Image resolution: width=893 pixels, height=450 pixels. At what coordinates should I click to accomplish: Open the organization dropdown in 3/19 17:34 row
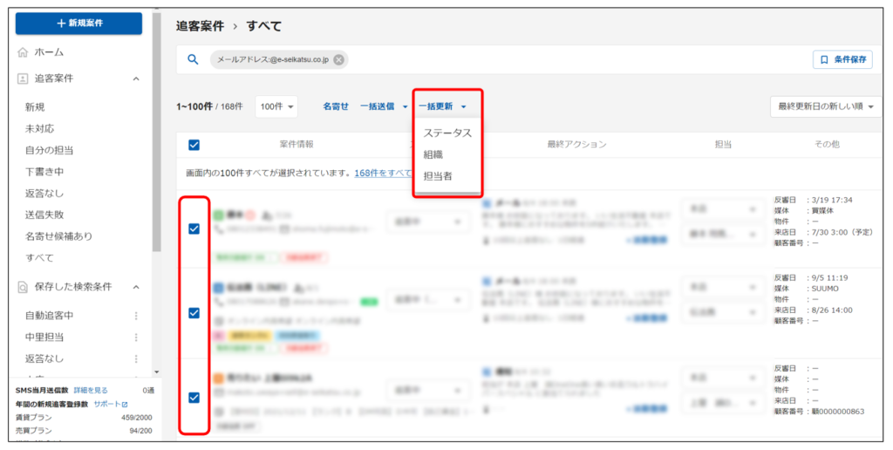723,209
